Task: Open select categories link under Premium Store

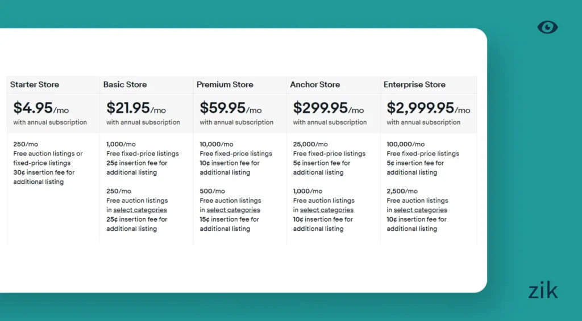Action: [233, 210]
